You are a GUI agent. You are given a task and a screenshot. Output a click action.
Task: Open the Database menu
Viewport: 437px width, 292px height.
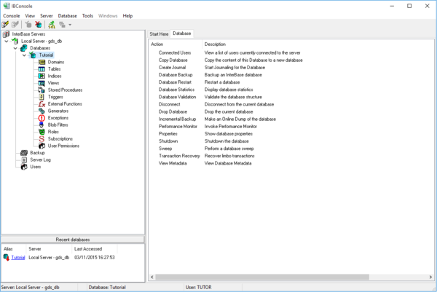pyautogui.click(x=67, y=16)
